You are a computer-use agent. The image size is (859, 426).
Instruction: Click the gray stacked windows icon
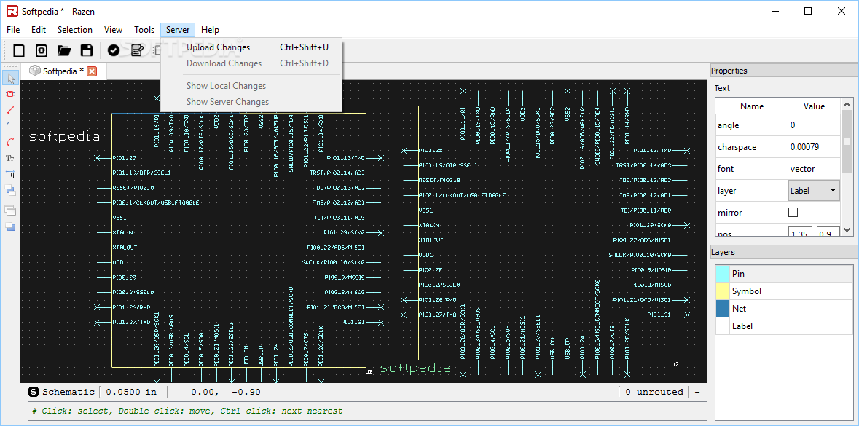tap(10, 210)
